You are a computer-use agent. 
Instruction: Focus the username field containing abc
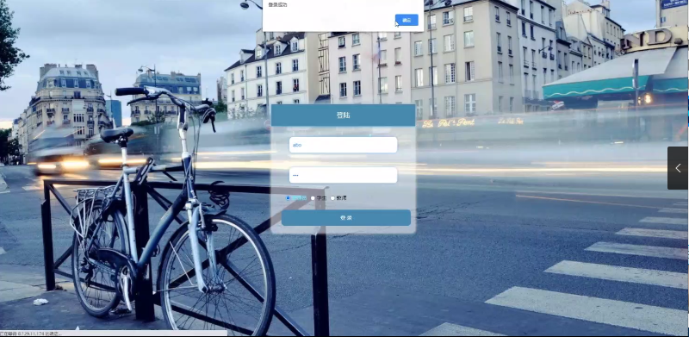[343, 145]
